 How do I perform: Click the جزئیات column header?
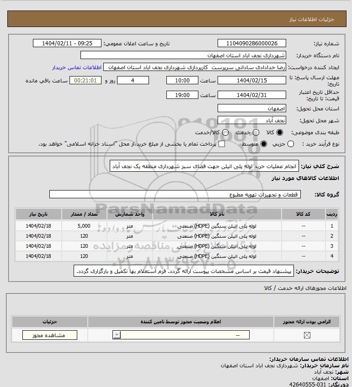[x=50, y=322]
